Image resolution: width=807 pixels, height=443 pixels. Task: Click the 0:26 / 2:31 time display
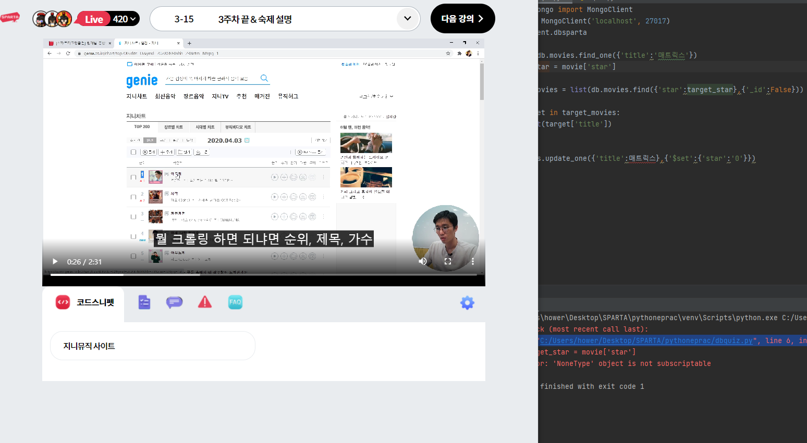(x=84, y=262)
